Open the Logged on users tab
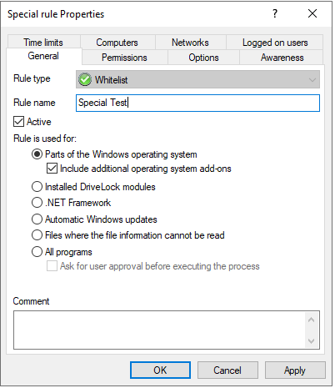Viewport: 335px width, 388px height. [275, 43]
